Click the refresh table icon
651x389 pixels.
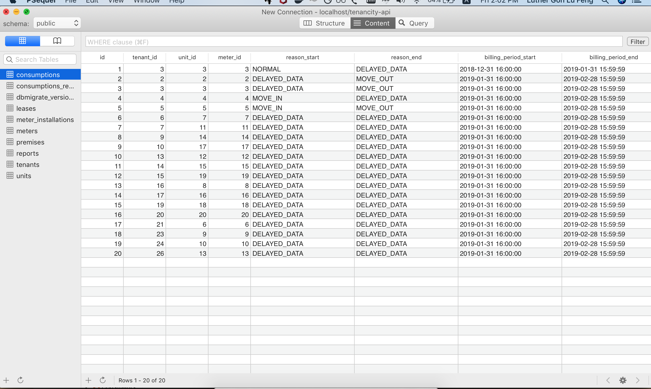click(x=103, y=380)
